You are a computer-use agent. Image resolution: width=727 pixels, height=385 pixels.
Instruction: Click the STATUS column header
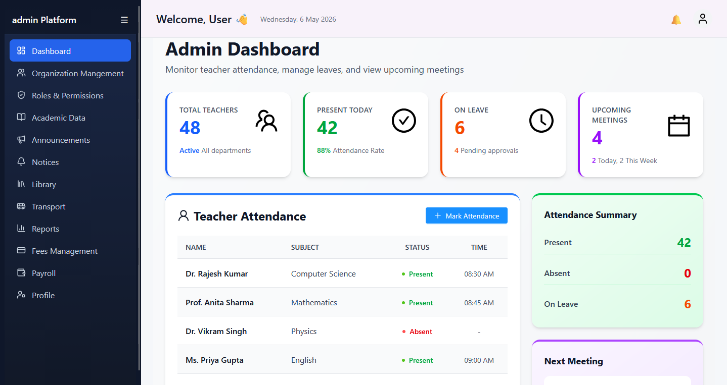point(417,247)
